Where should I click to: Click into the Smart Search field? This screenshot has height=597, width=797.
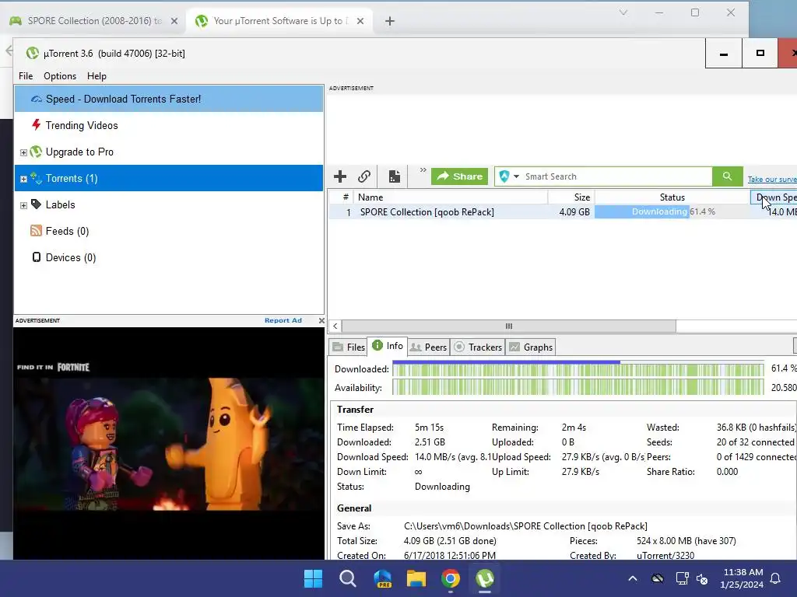click(x=616, y=176)
